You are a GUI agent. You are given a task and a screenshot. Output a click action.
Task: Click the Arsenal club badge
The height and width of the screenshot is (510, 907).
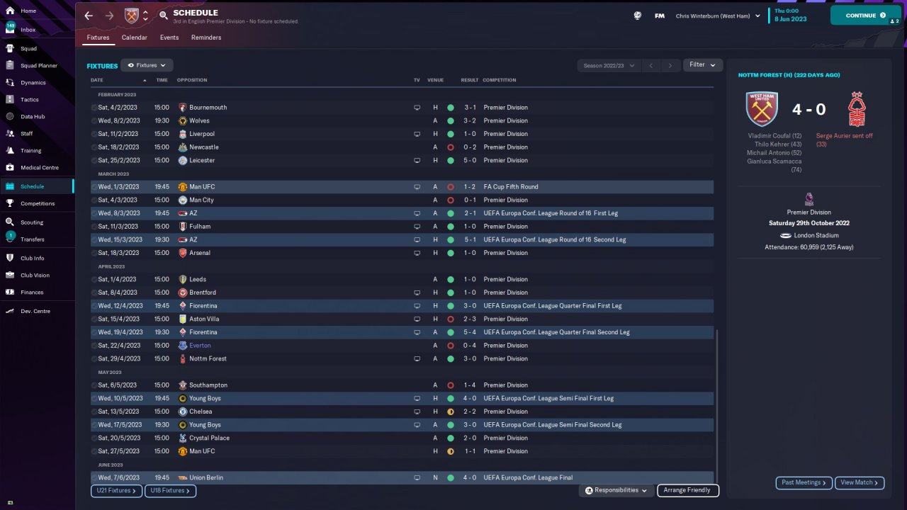coord(183,253)
